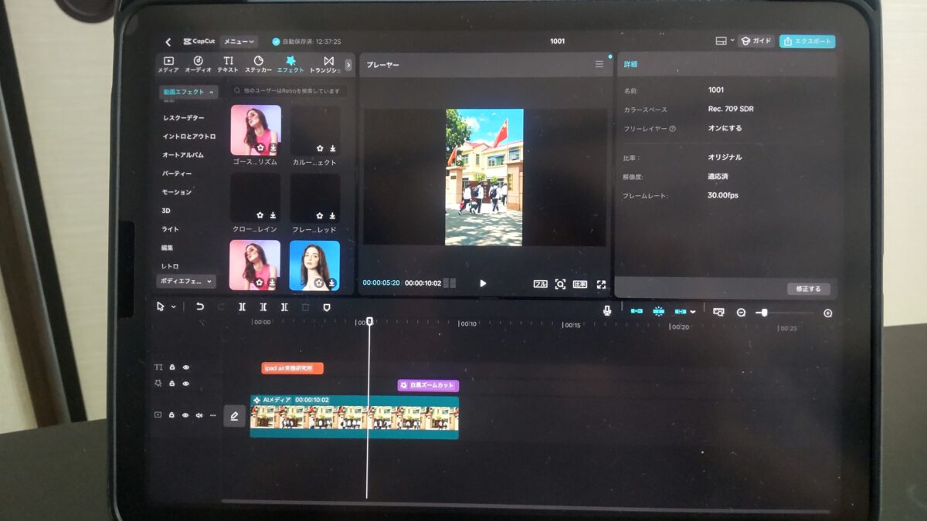Play the video in the player
Screen dimensions: 927x521
pos(483,283)
